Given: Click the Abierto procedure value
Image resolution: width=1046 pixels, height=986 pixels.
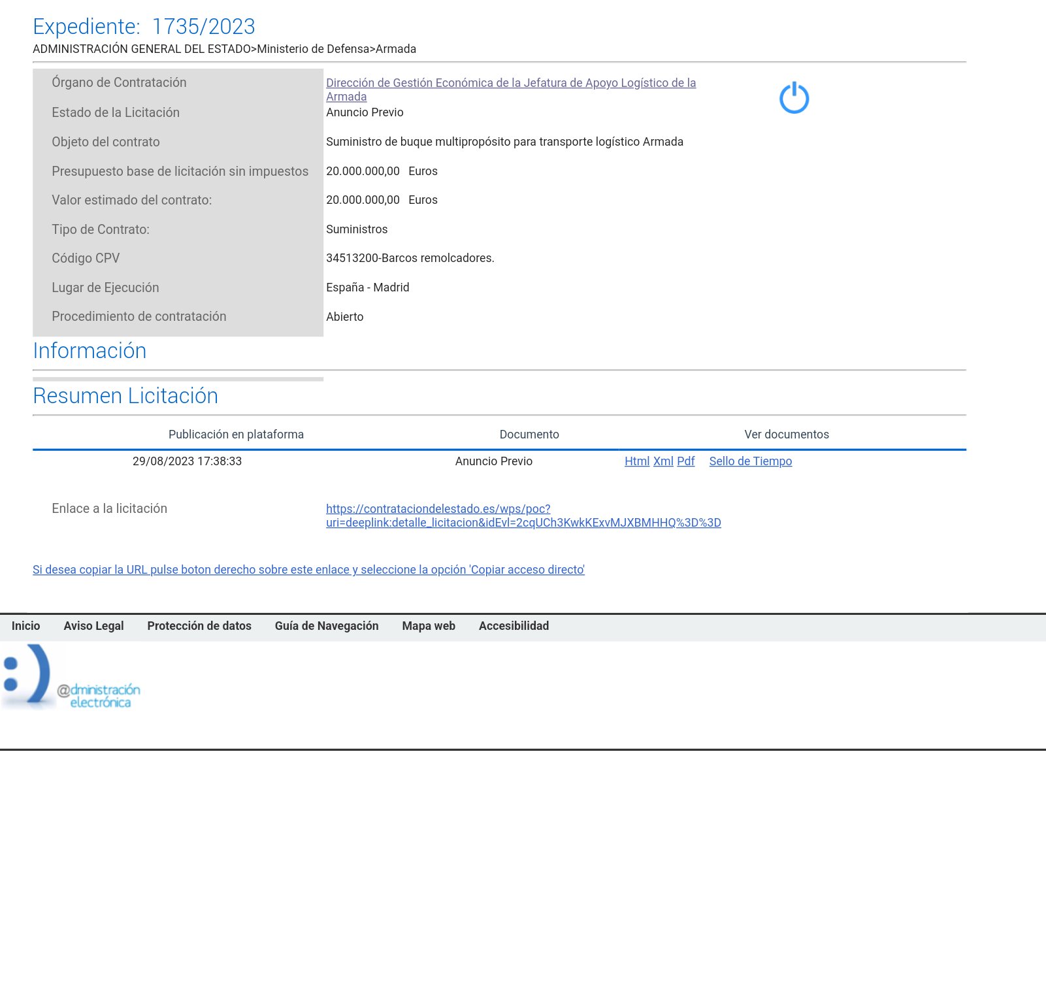Looking at the screenshot, I should 345,317.
